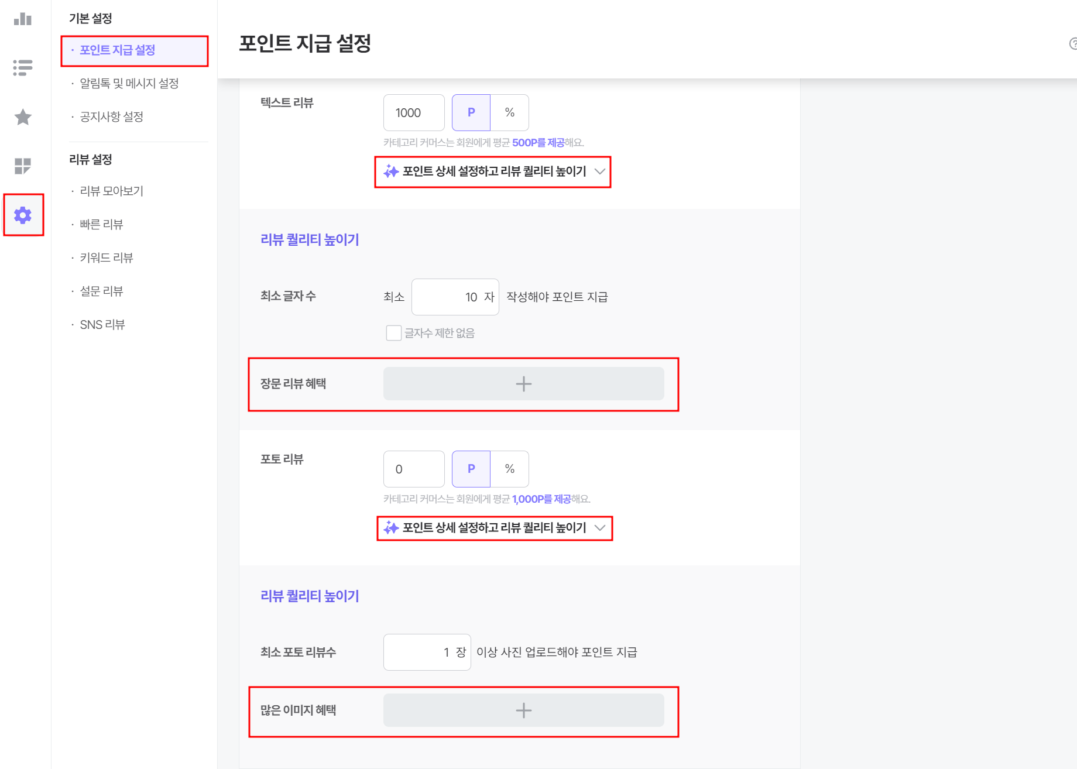This screenshot has height=769, width=1077.
Task: Click the 최소 글자수 input field
Action: (455, 297)
